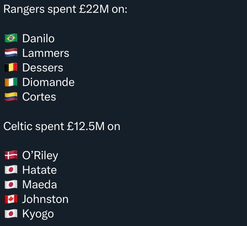Select the Colombia flag beside Cortes

coord(11,97)
